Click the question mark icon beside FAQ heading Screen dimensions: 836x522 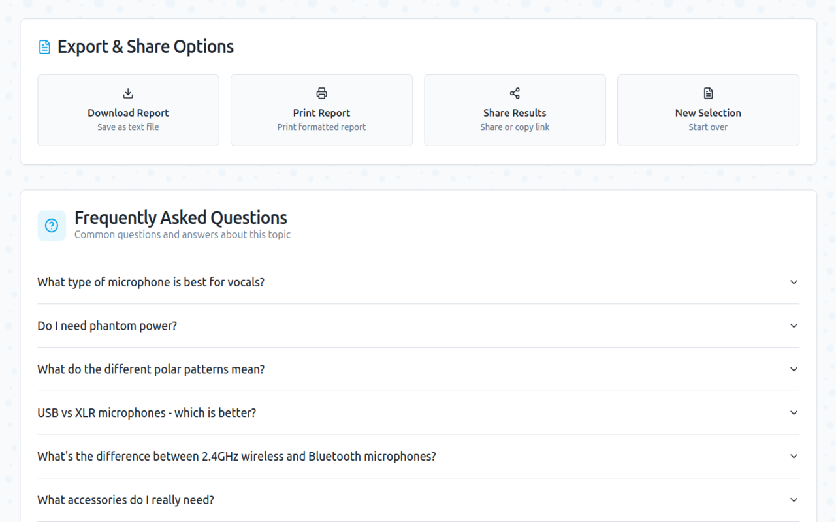(52, 226)
